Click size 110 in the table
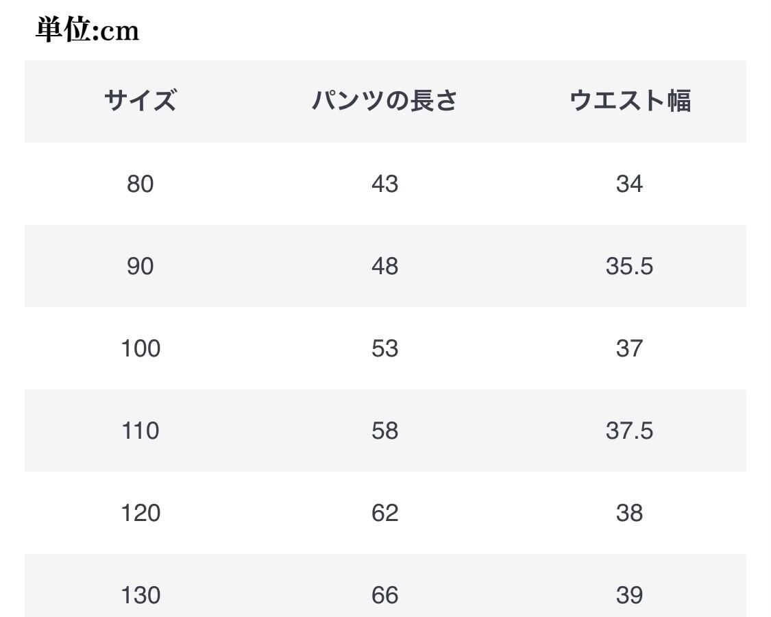The width and height of the screenshot is (771, 617). 140,431
